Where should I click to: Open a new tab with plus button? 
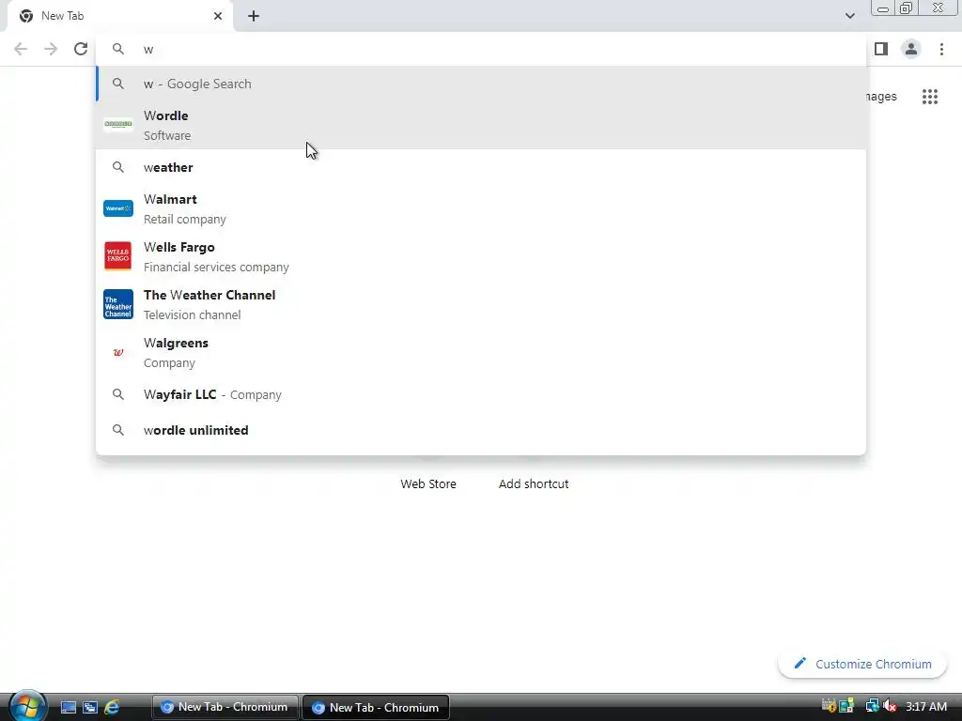click(x=254, y=16)
